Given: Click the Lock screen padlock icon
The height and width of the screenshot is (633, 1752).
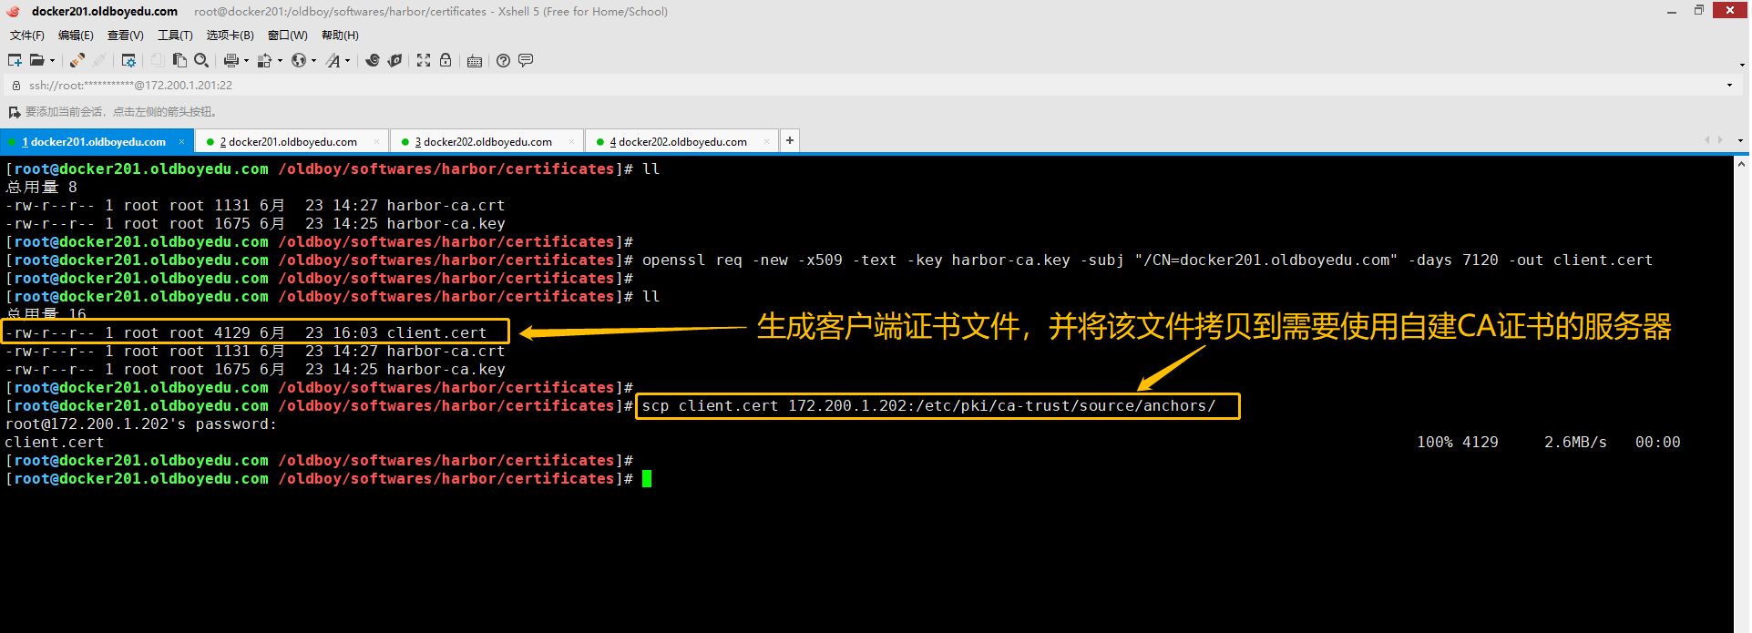Looking at the screenshot, I should (446, 60).
